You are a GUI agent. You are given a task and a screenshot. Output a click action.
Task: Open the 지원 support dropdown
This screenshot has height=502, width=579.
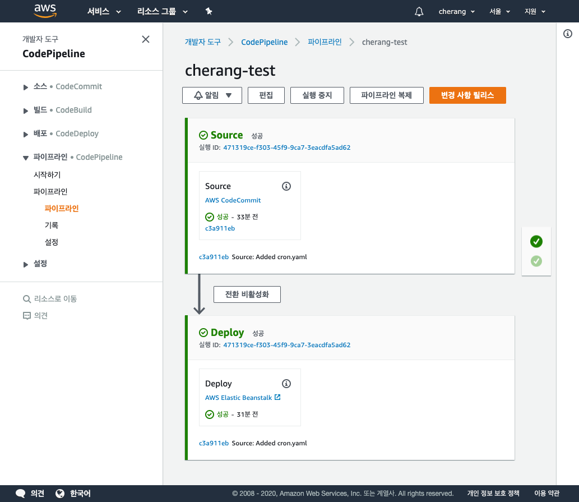click(535, 11)
